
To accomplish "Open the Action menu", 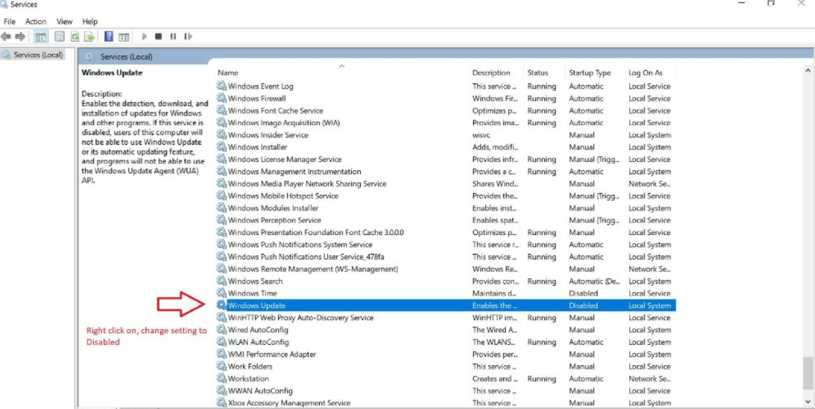I will point(35,22).
